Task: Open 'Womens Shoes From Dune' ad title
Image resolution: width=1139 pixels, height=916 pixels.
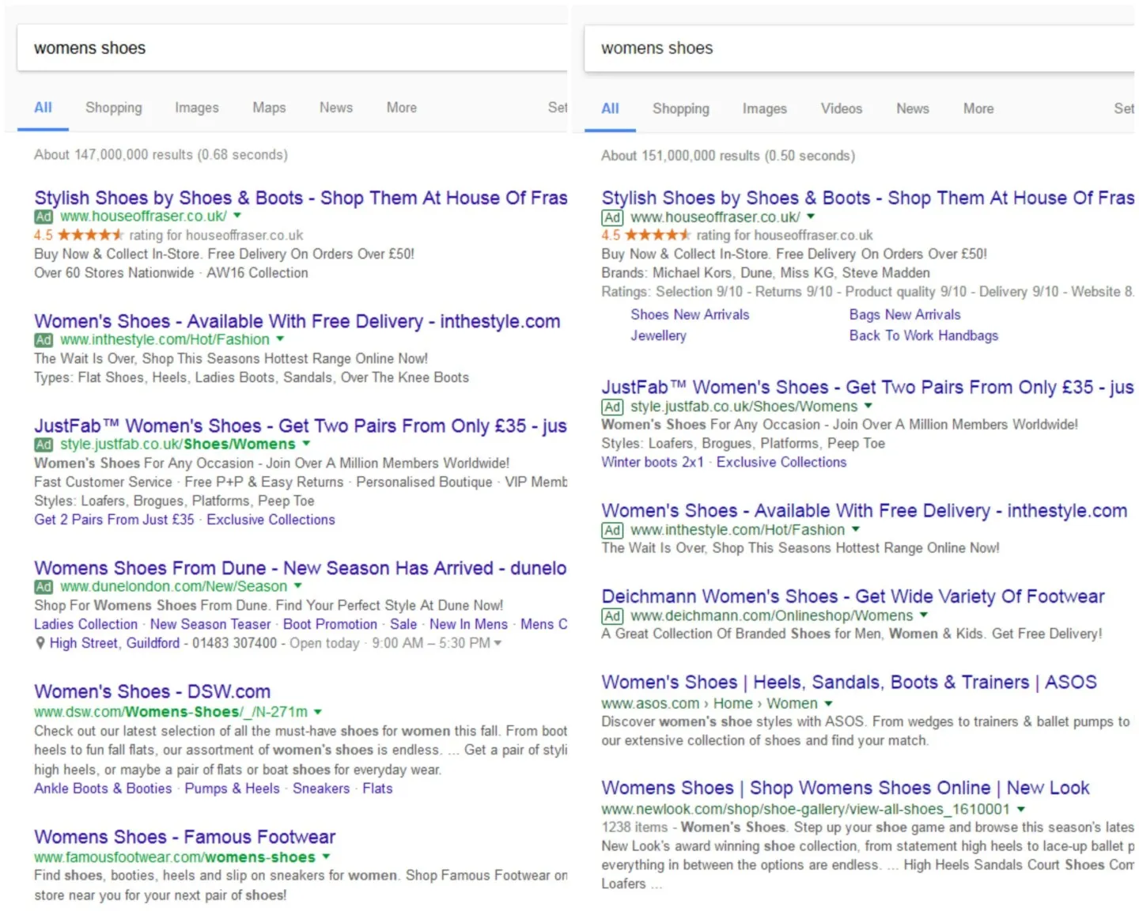Action: (301, 568)
